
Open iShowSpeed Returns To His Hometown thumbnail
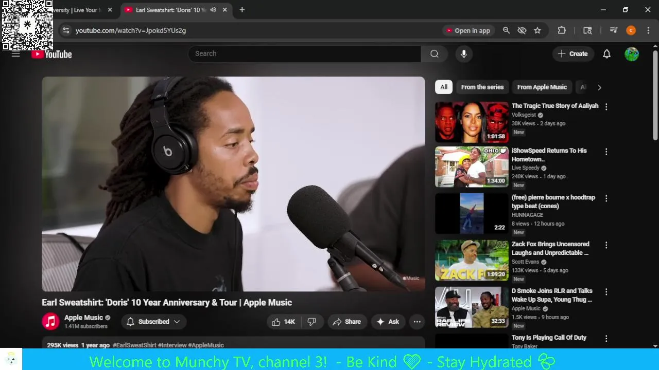click(472, 167)
